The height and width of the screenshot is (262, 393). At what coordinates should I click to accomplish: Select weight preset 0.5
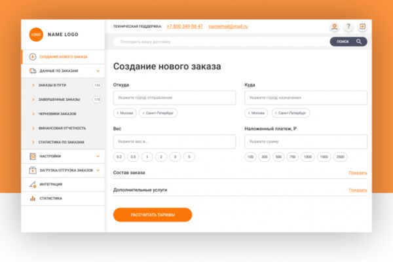tap(133, 157)
